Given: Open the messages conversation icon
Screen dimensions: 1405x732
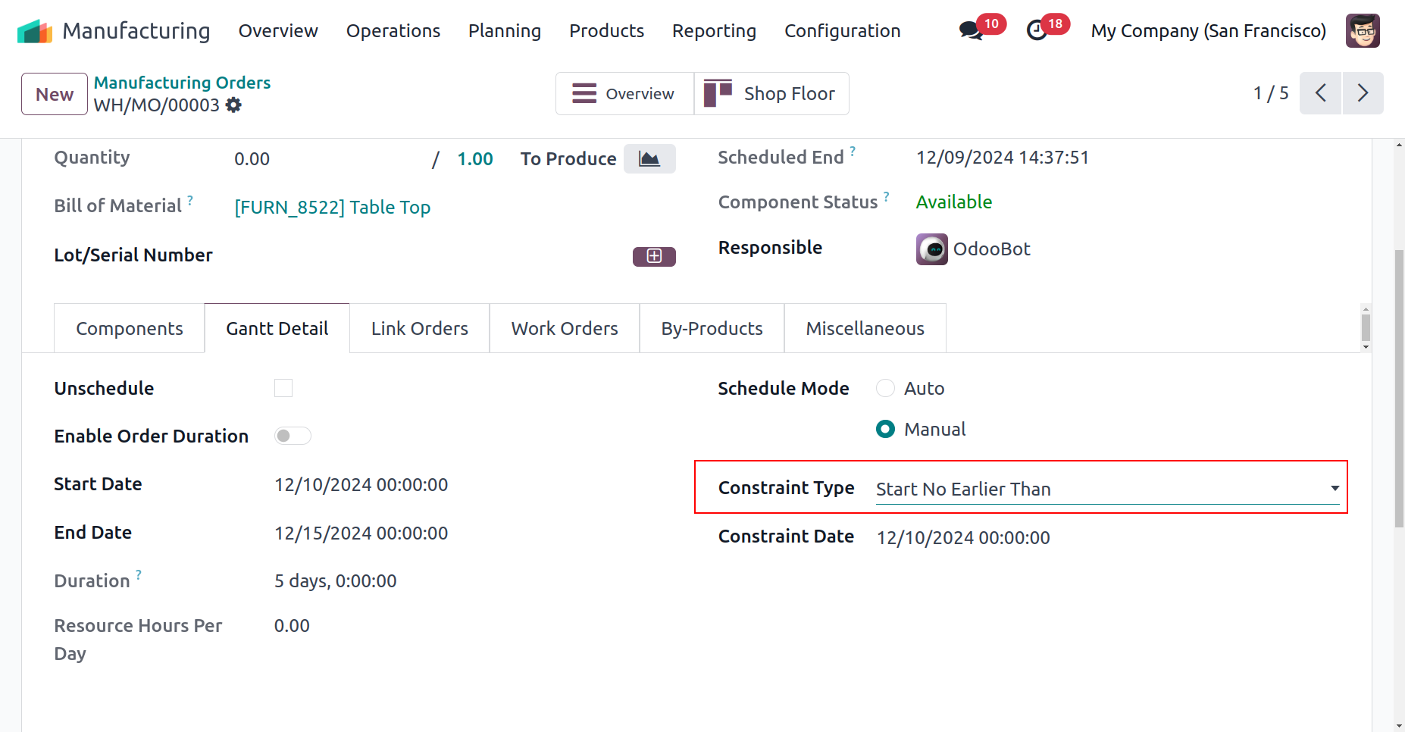Looking at the screenshot, I should pyautogui.click(x=970, y=31).
